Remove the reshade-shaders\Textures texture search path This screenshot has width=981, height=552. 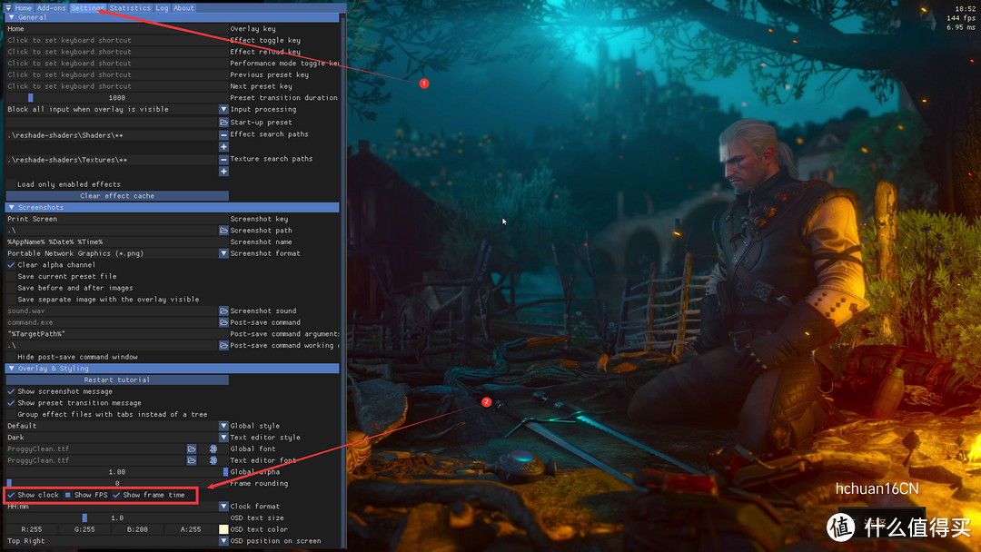[x=223, y=160]
